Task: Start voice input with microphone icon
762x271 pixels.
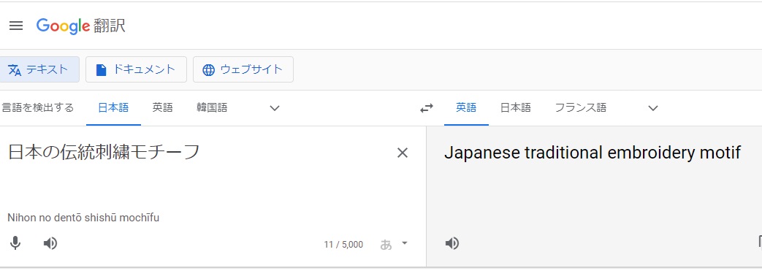Action: click(x=15, y=243)
